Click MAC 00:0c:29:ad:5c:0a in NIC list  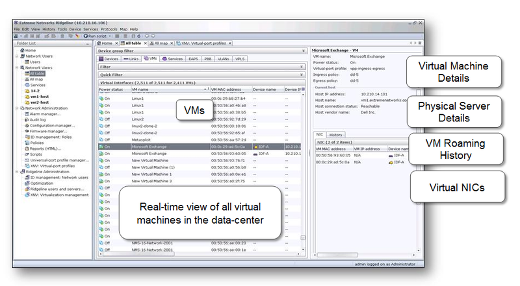[x=333, y=162]
